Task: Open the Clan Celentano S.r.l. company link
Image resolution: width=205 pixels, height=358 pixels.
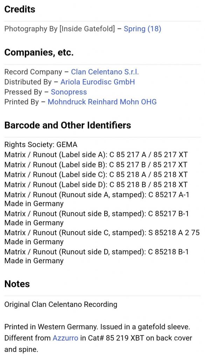Action: click(x=105, y=72)
